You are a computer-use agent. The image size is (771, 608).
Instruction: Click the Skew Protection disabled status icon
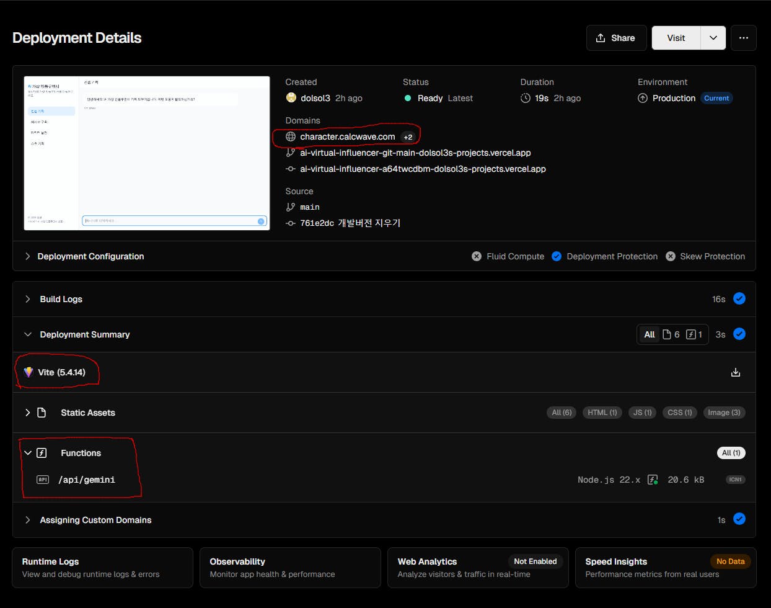click(671, 256)
